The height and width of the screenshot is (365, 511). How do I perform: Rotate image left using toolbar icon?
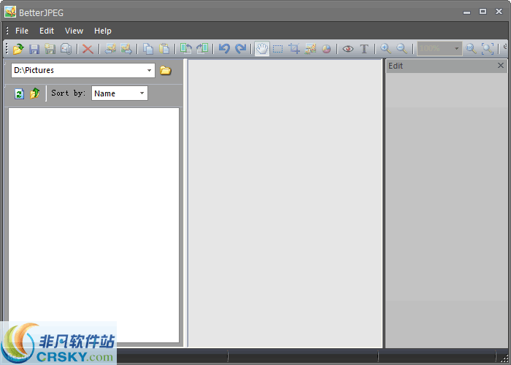coord(186,49)
